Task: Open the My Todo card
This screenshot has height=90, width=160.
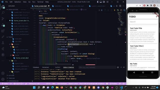Action: click(x=143, y=66)
